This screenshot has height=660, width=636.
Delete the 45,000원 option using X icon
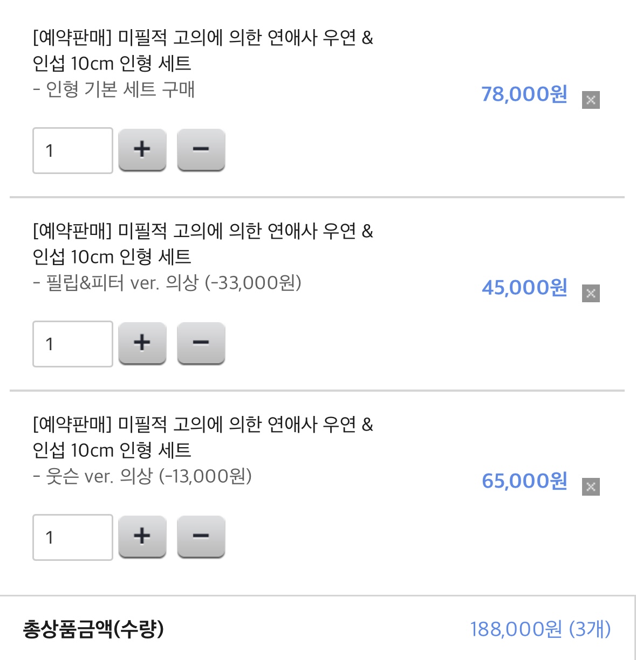pyautogui.click(x=591, y=293)
